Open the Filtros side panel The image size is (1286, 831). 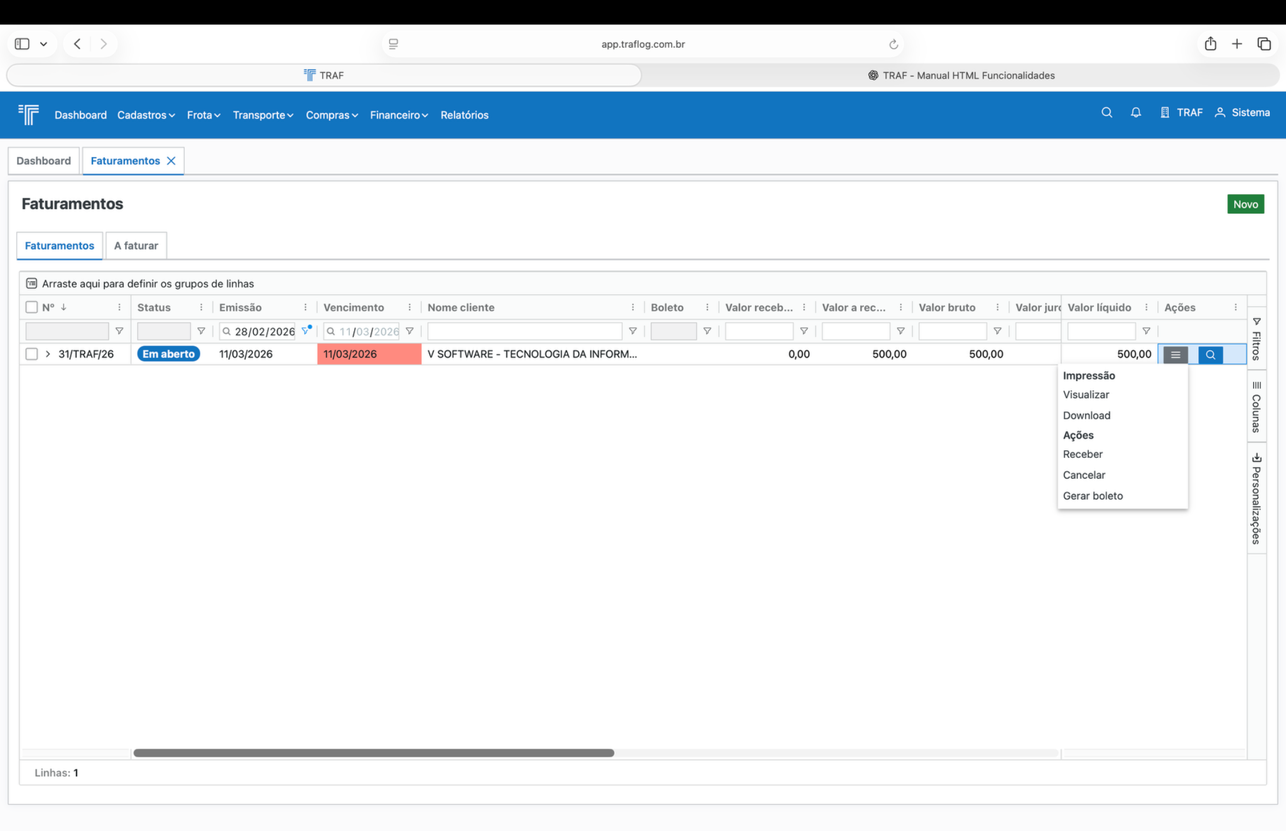tap(1256, 339)
